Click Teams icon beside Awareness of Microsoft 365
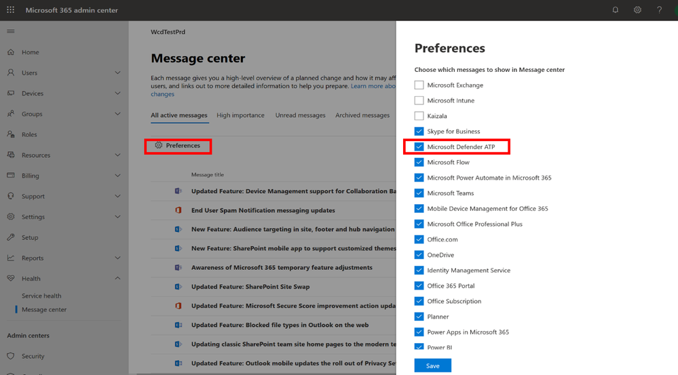Screen dimensions: 678x375 pos(178,267)
